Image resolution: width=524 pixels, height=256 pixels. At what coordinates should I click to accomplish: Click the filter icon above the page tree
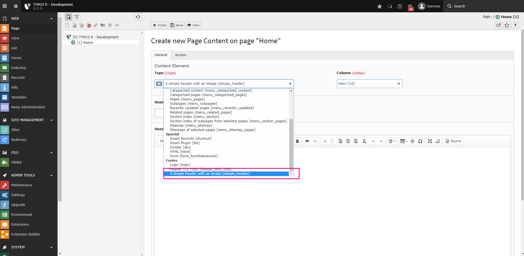(77, 17)
